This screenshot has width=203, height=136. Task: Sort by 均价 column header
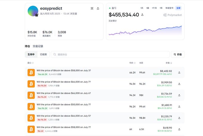[132, 63]
